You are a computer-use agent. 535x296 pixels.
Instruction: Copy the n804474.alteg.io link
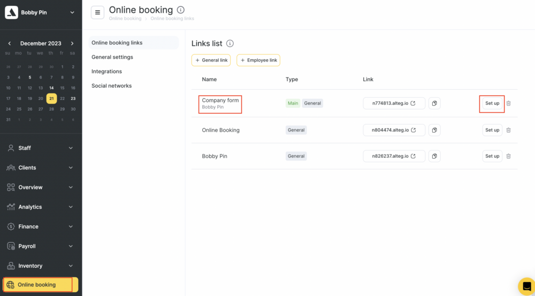click(x=434, y=130)
